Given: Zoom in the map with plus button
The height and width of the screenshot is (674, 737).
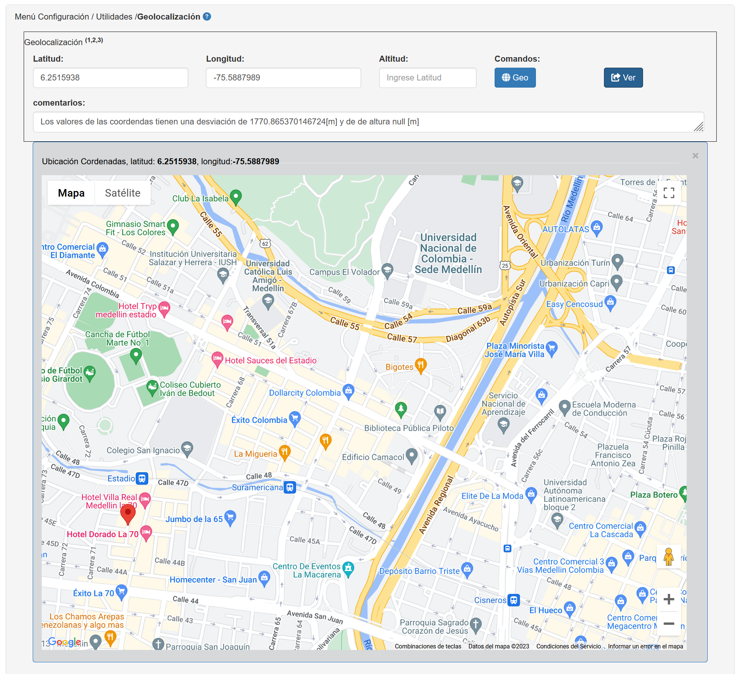Looking at the screenshot, I should [669, 599].
